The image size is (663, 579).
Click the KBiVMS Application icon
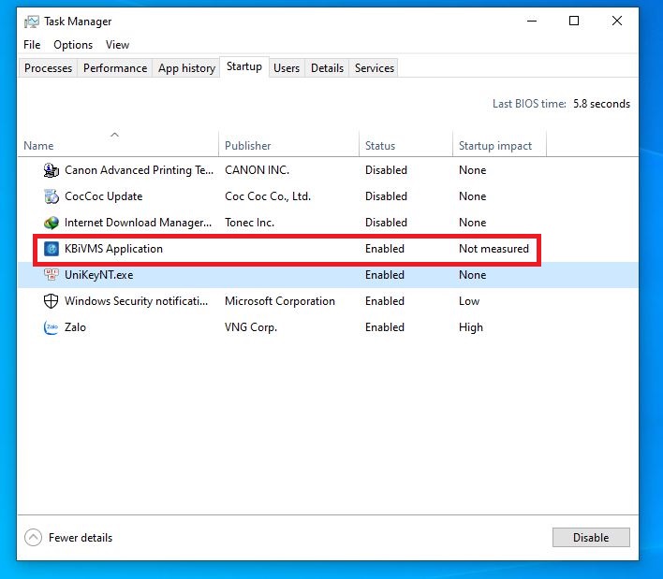pos(52,249)
